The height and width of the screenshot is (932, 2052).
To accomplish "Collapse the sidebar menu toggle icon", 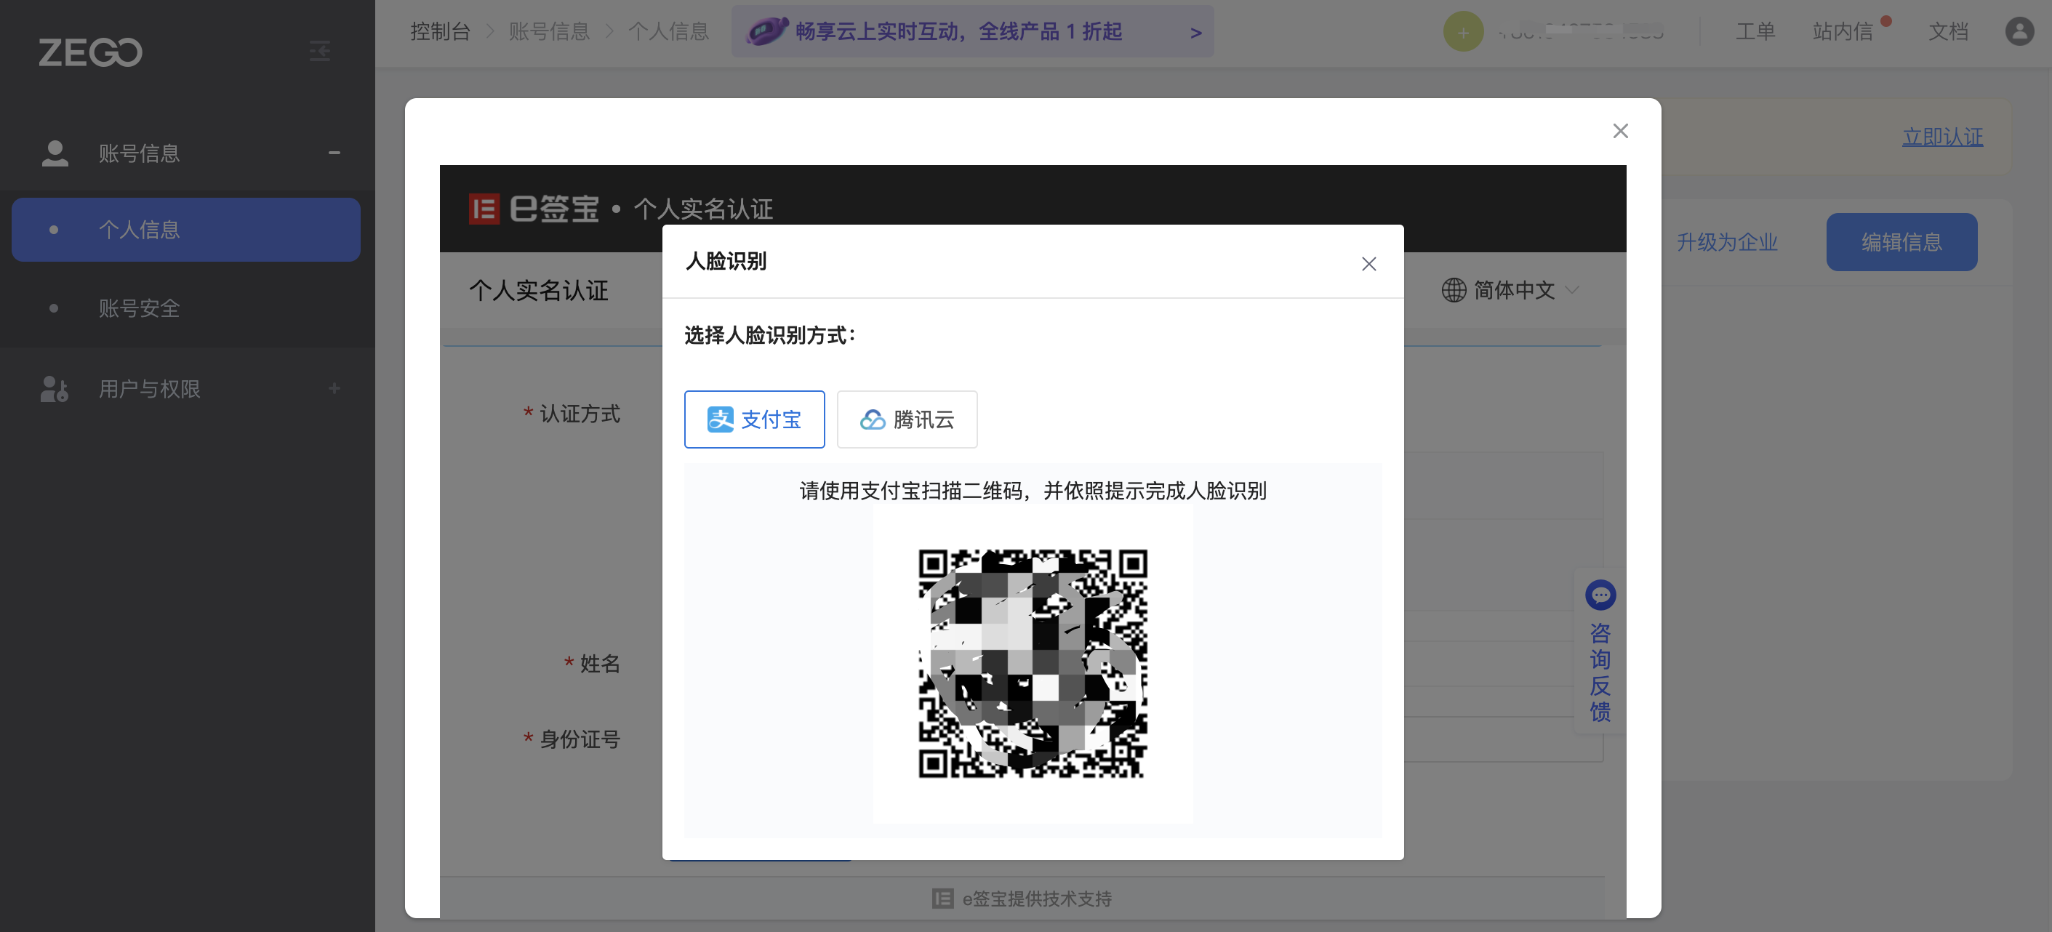I will (x=319, y=52).
